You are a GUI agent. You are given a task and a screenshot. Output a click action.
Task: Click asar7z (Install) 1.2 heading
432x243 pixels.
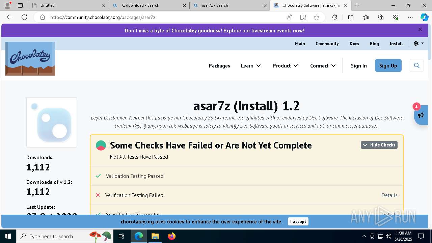(246, 106)
